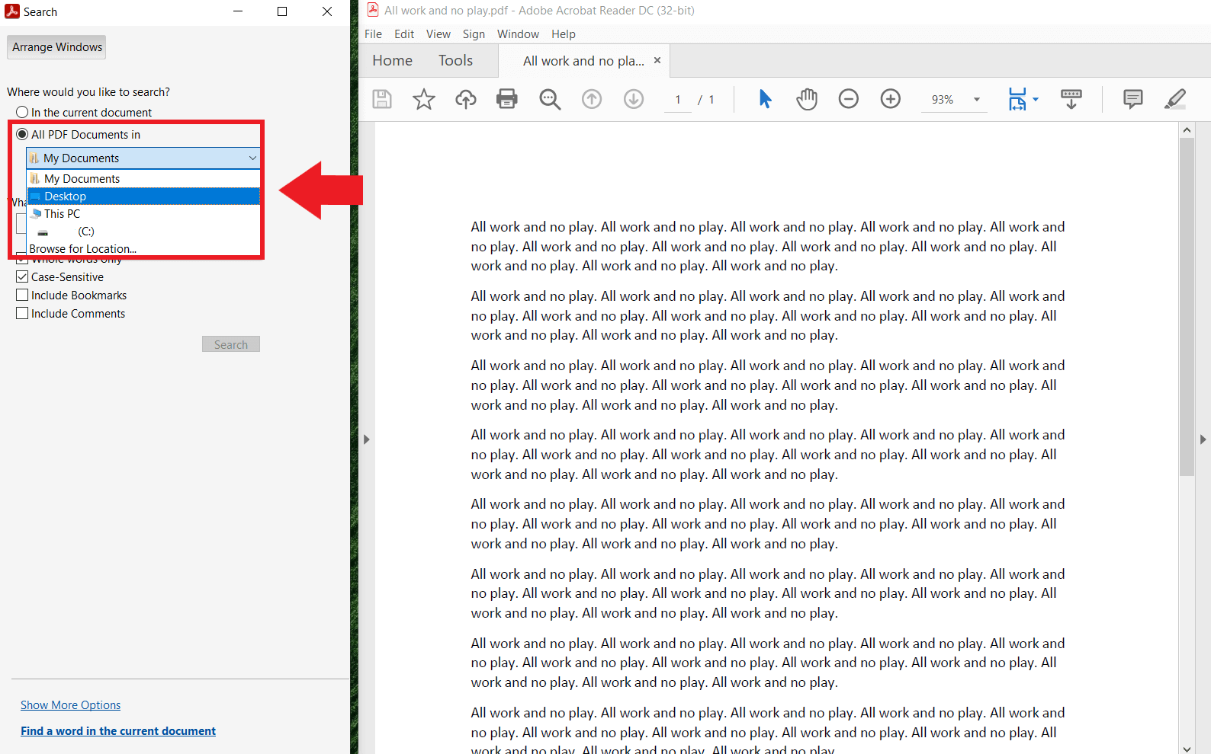The width and height of the screenshot is (1211, 754).
Task: Expand the 93% zoom level dropdown
Action: coord(976,100)
